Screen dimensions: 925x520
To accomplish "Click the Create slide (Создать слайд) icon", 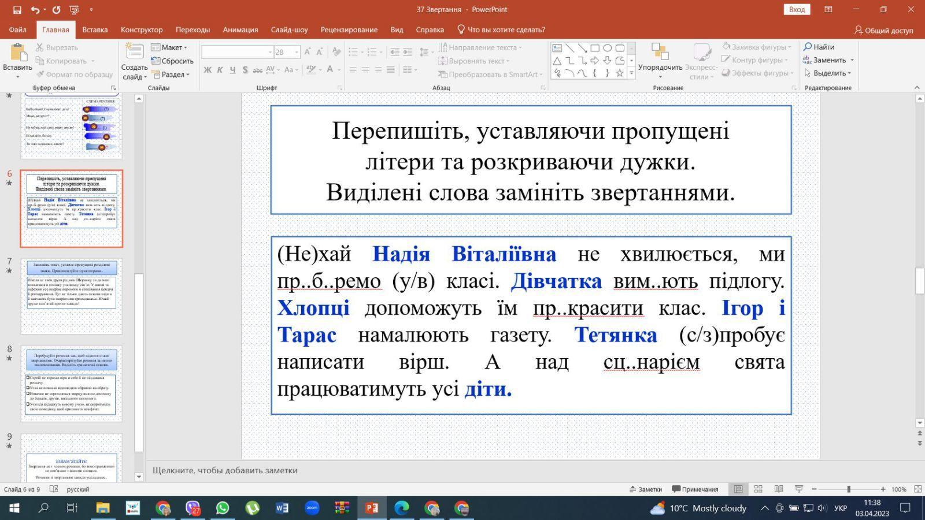I will pyautogui.click(x=134, y=52).
